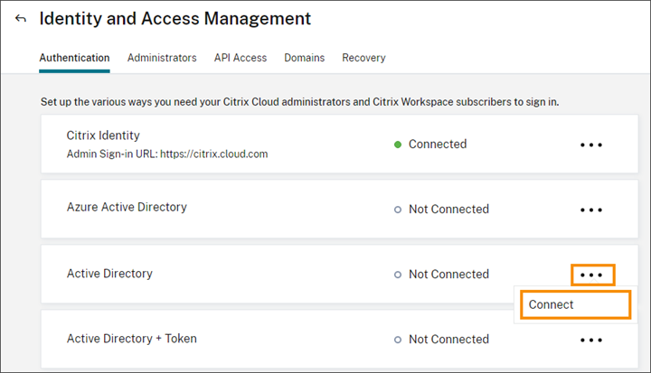This screenshot has height=373, width=651.
Task: Click the Identity and Access Management heading
Action: 175,19
